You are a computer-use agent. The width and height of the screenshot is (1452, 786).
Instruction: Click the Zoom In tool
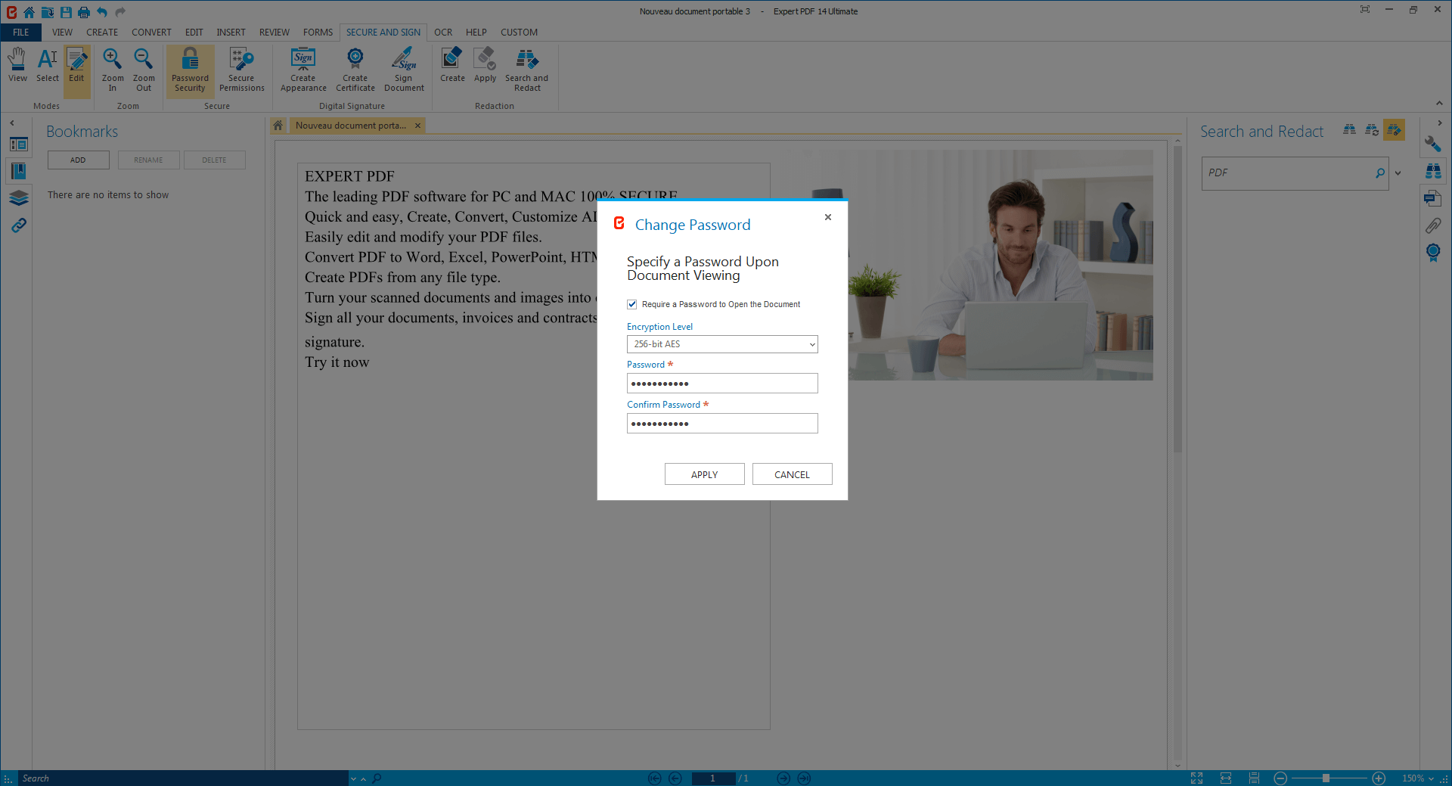113,70
